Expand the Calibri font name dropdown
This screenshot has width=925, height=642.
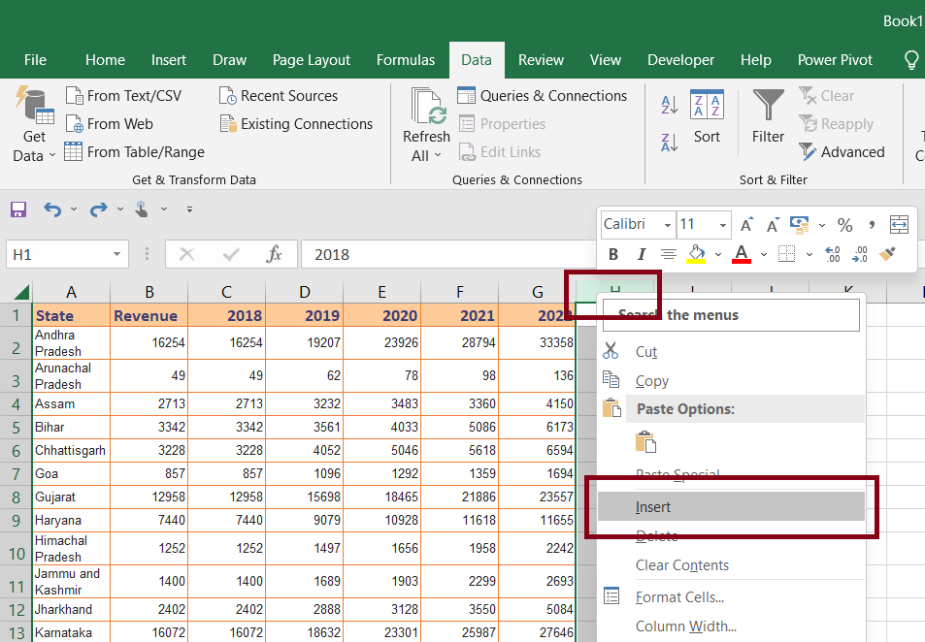coord(667,225)
